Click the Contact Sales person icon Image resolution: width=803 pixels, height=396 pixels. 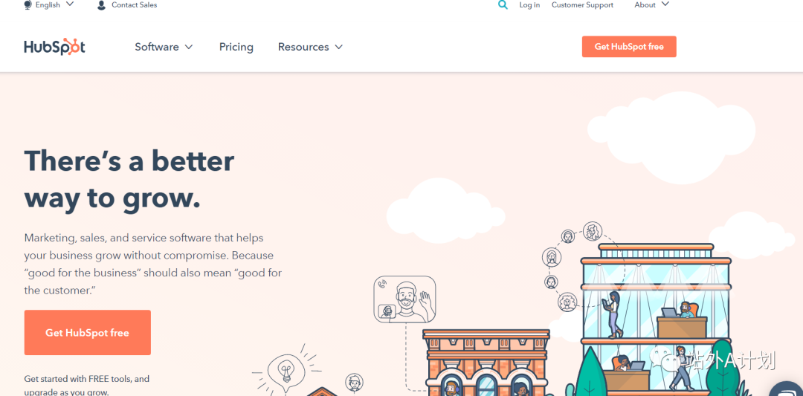click(101, 5)
